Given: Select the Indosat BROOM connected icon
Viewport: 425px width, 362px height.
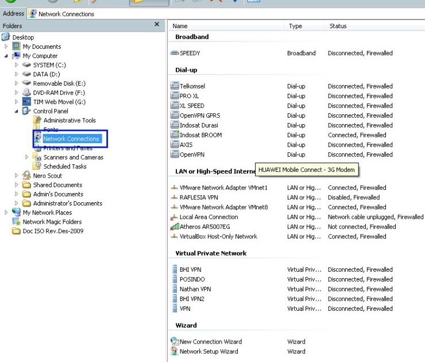Looking at the screenshot, I should click(175, 134).
